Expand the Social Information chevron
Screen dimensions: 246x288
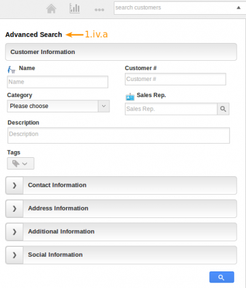click(14, 255)
